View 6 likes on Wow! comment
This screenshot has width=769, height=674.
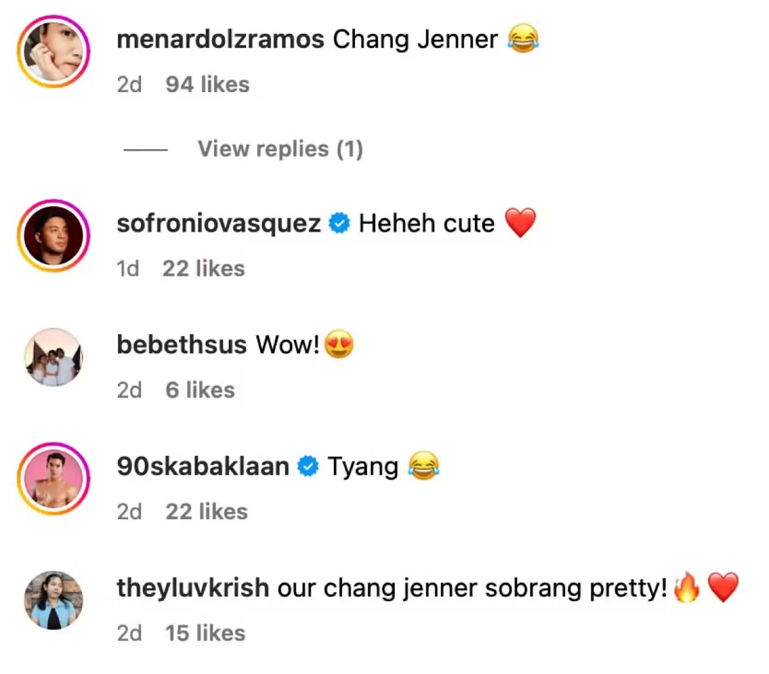coord(200,390)
